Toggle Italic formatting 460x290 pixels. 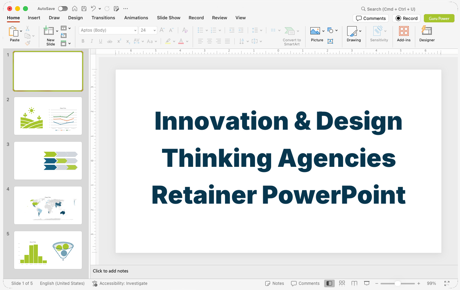(x=92, y=41)
